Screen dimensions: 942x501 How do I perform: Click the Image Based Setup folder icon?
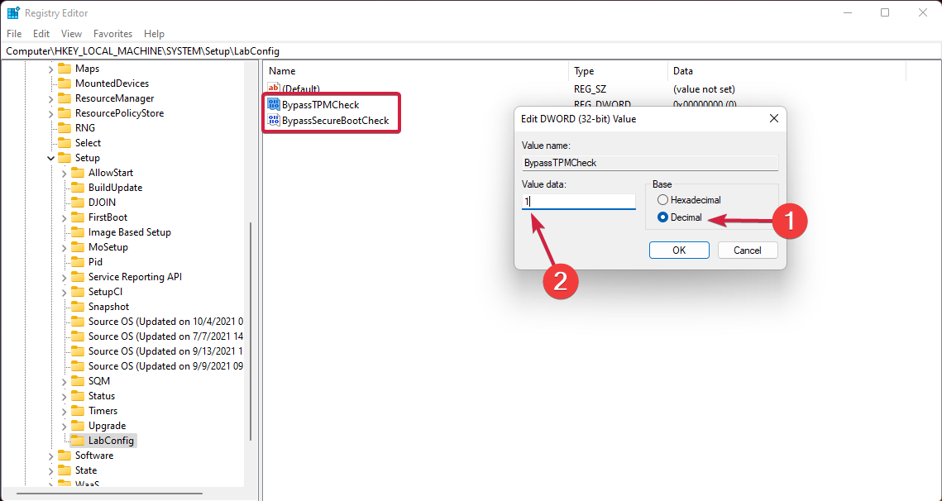click(x=78, y=231)
